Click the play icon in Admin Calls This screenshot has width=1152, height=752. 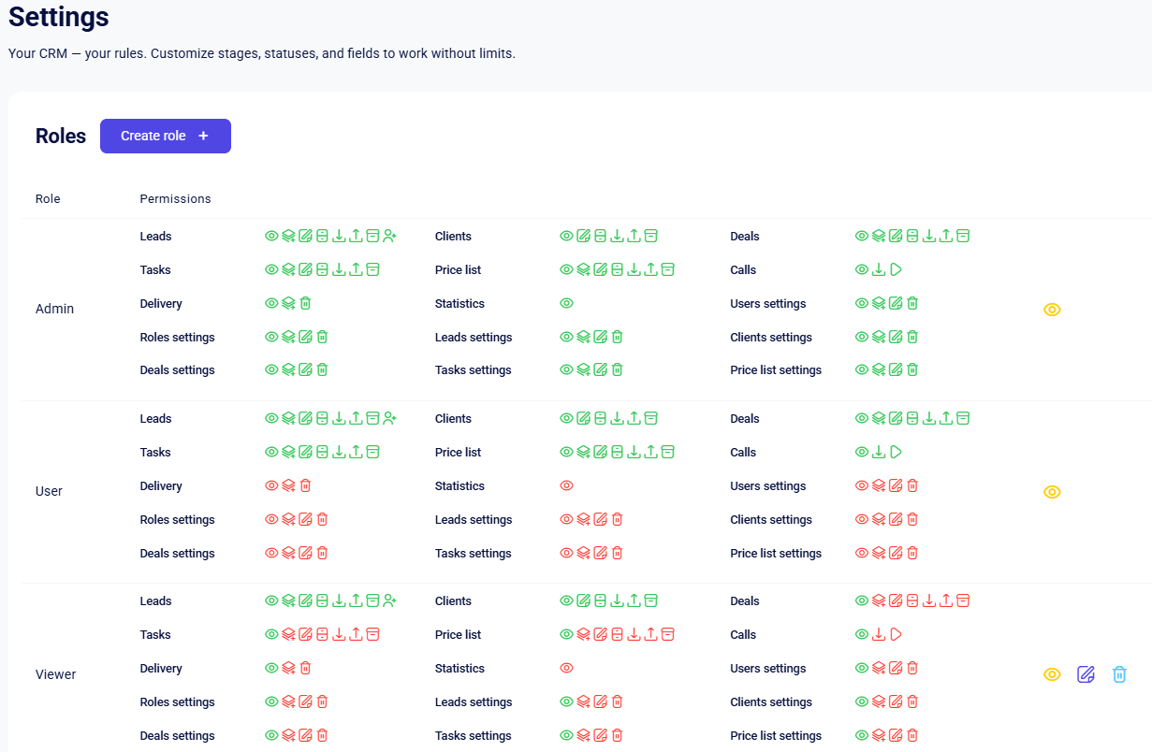pos(896,270)
